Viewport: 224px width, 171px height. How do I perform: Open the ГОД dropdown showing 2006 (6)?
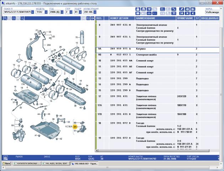(x=62, y=12)
